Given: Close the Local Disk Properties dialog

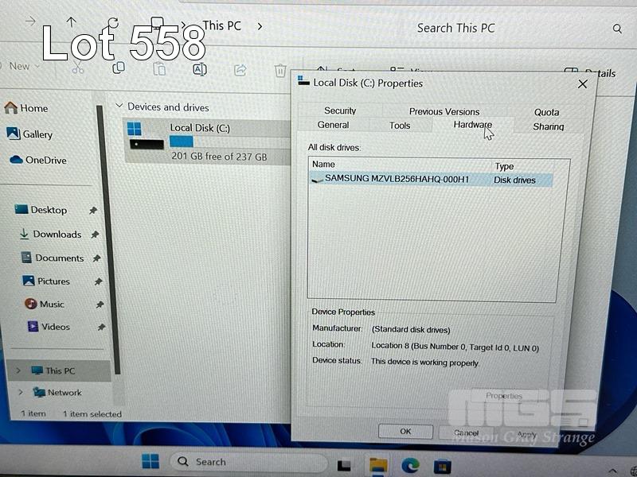Looking at the screenshot, I should [x=582, y=83].
